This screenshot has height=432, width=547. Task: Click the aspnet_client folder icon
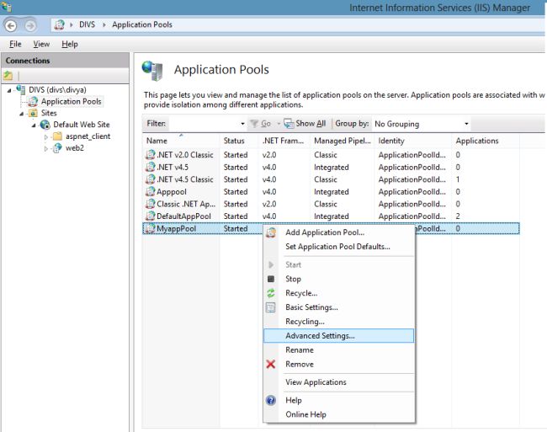click(x=57, y=136)
